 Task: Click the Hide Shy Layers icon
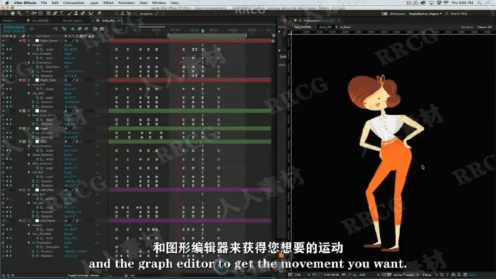[73, 29]
